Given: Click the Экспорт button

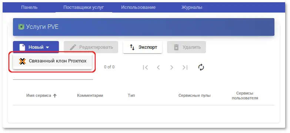Looking at the screenshot, I should coord(143,47).
